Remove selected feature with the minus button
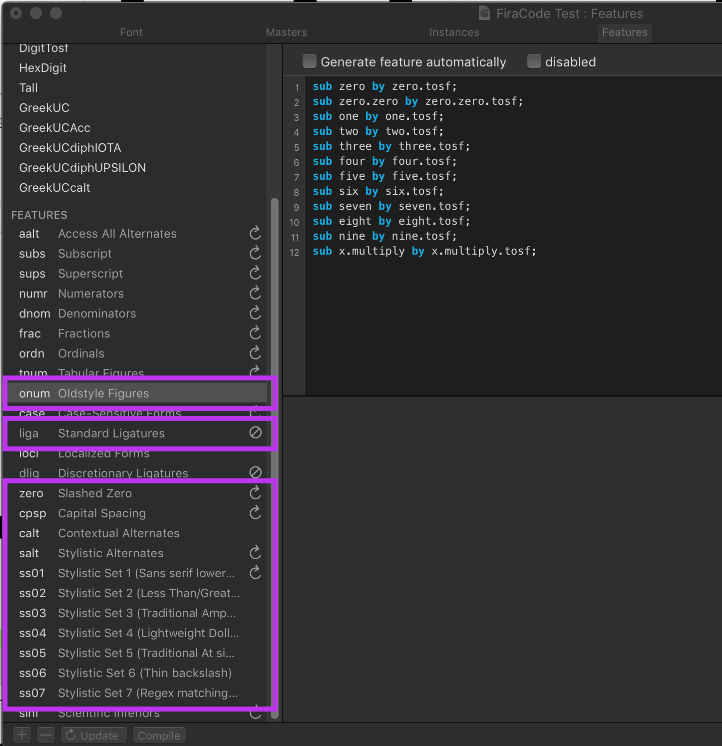 pos(46,735)
